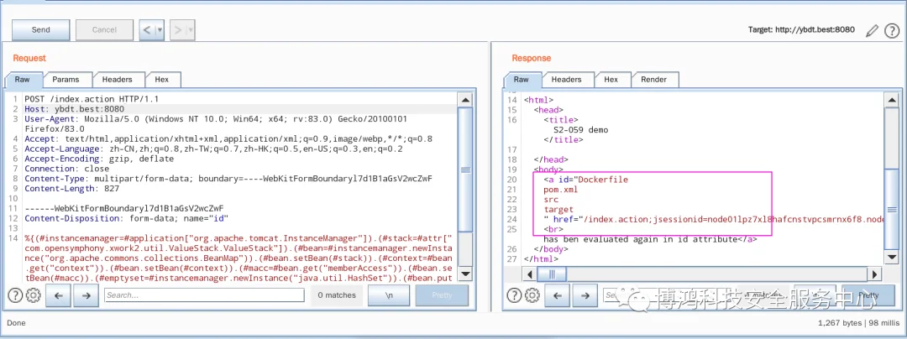Viewport: 907px width, 339px height.
Task: Switch to the Response Render tab
Action: 653,80
